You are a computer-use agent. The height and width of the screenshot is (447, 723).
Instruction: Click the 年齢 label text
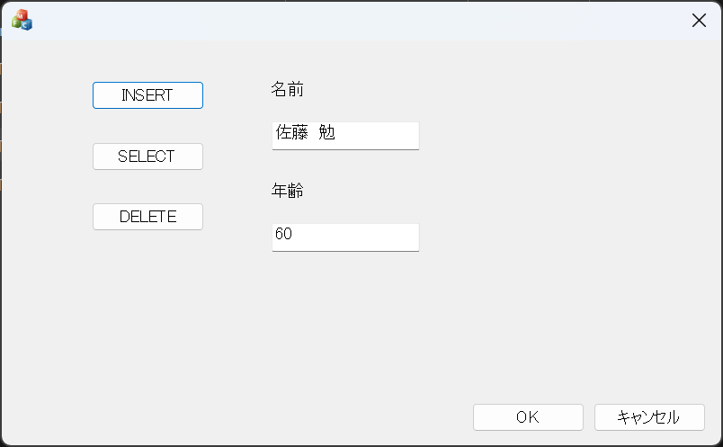point(287,191)
